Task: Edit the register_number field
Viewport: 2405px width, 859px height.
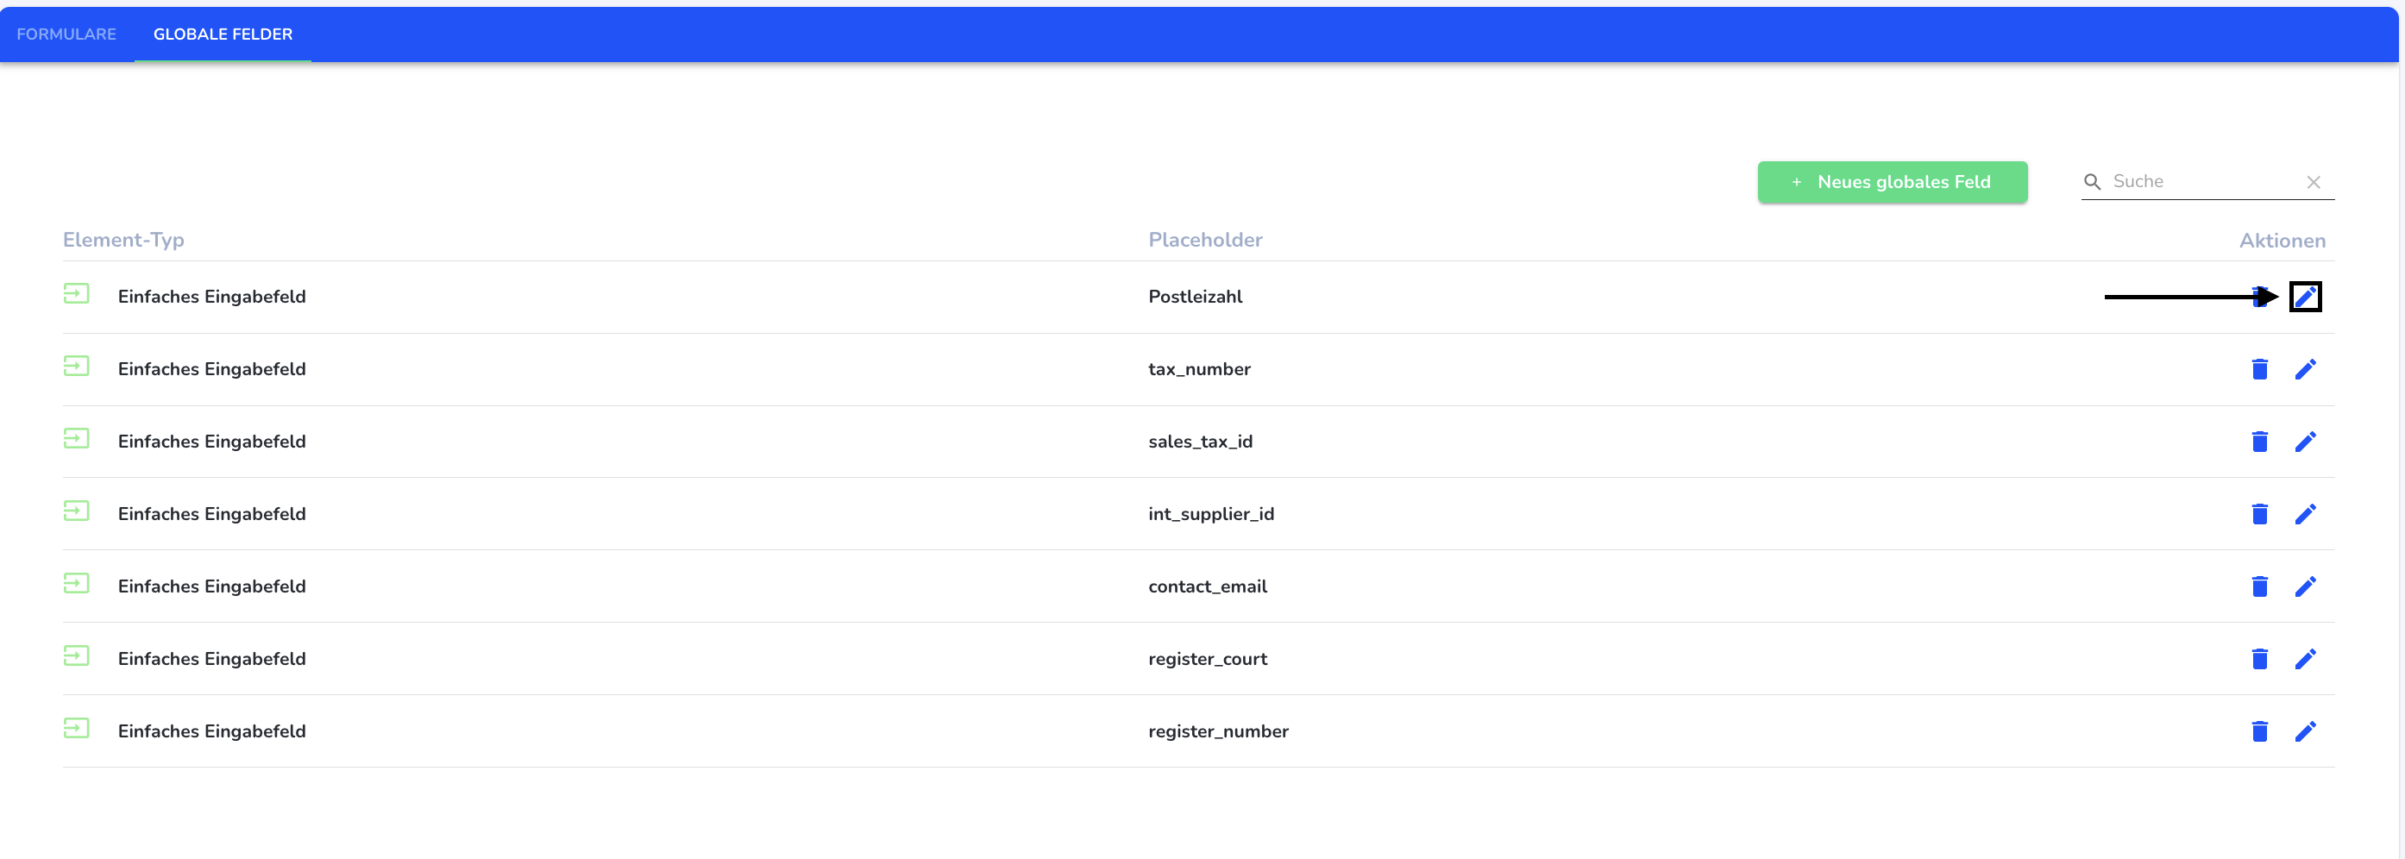Action: pos(2304,731)
